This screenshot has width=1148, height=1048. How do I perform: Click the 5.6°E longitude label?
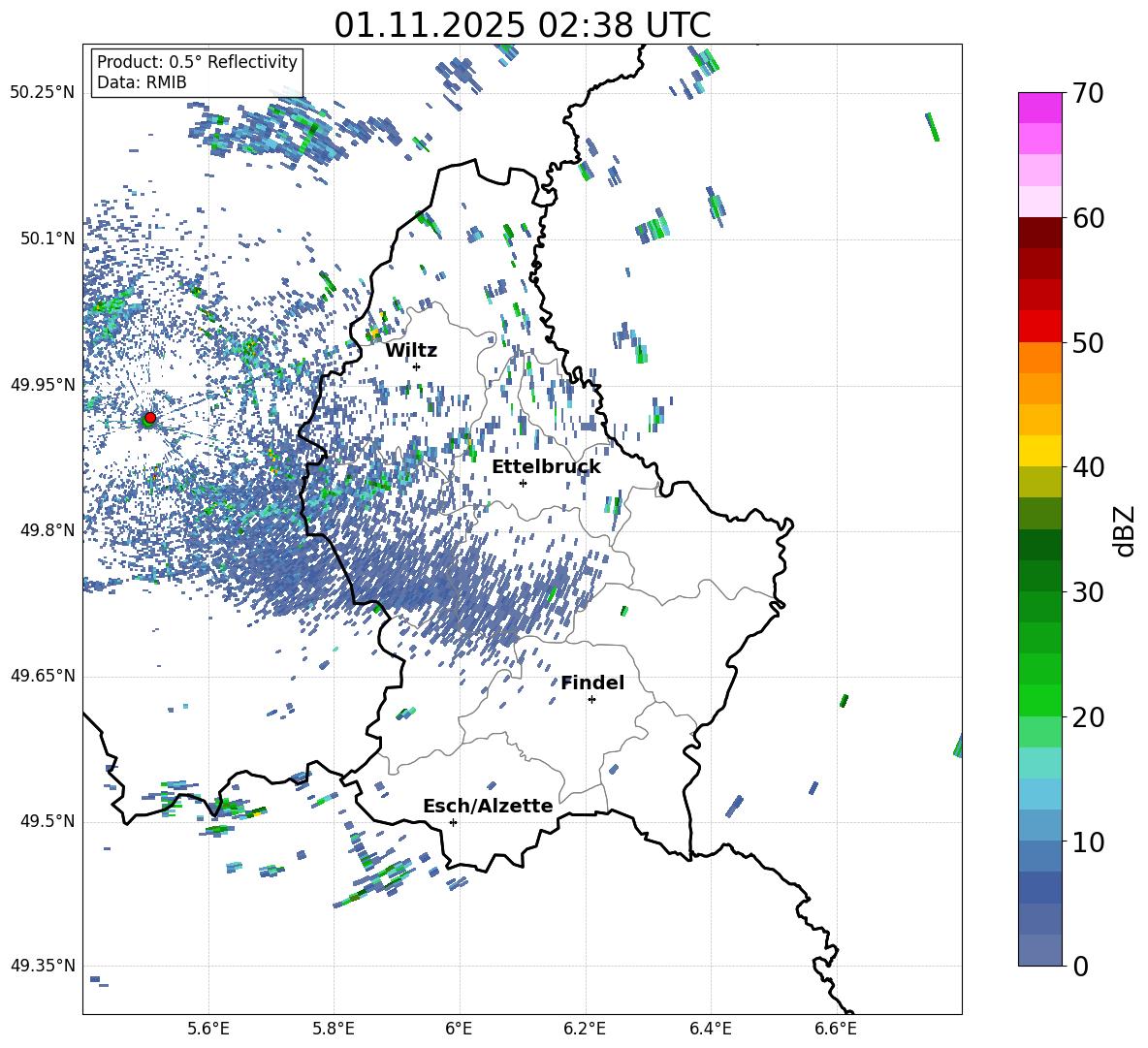pos(208,1029)
